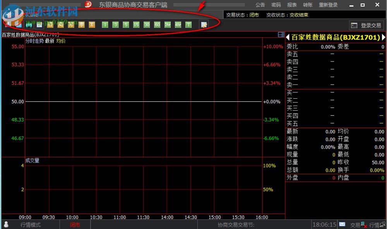
Task: Switch to weekly (周) K-line period
Action: coord(60,25)
